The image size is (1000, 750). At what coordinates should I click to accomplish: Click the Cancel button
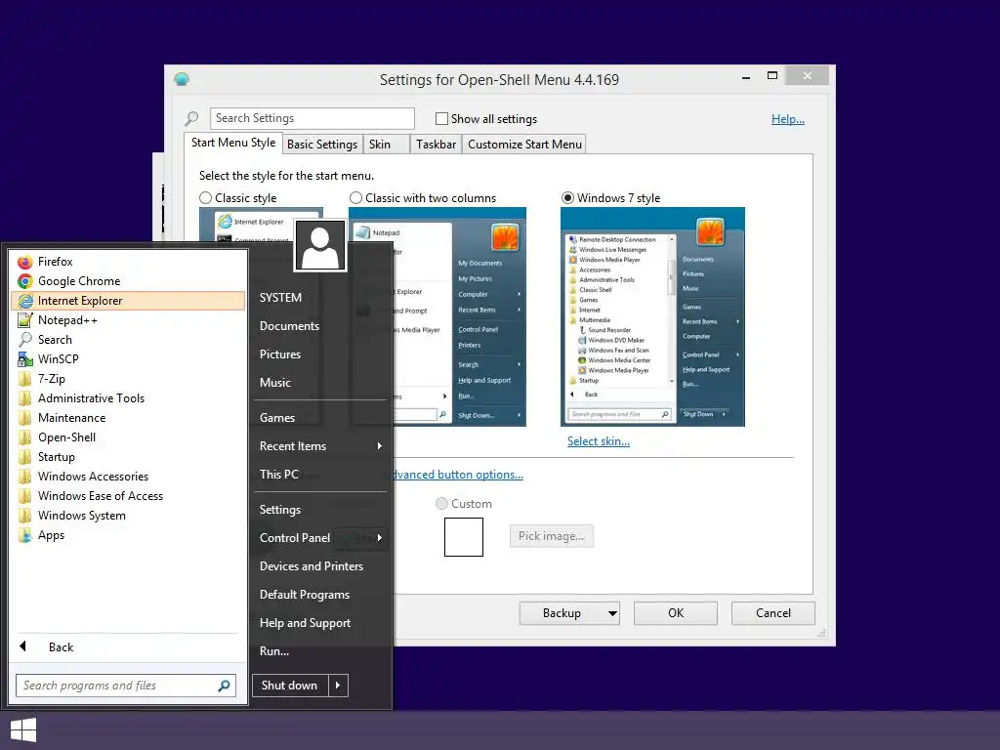773,613
